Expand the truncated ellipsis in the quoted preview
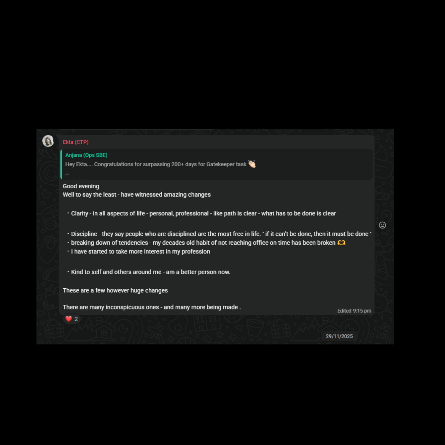445x445 pixels. click(67, 174)
